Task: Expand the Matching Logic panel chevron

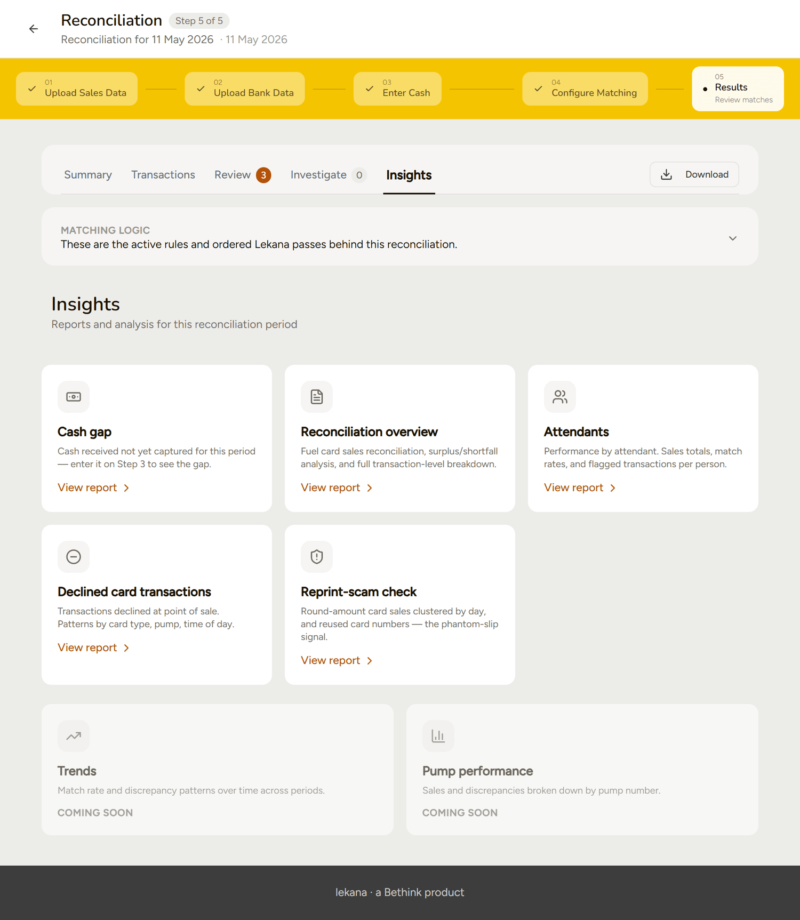Action: pyautogui.click(x=733, y=238)
